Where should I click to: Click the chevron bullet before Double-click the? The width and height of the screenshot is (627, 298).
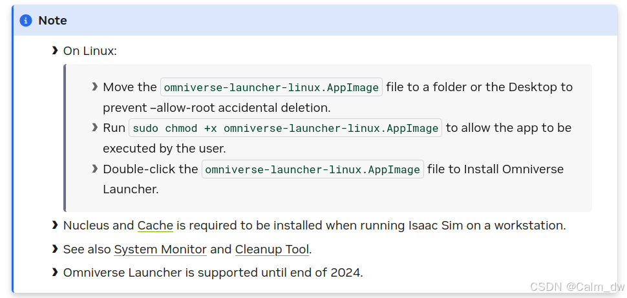(94, 169)
